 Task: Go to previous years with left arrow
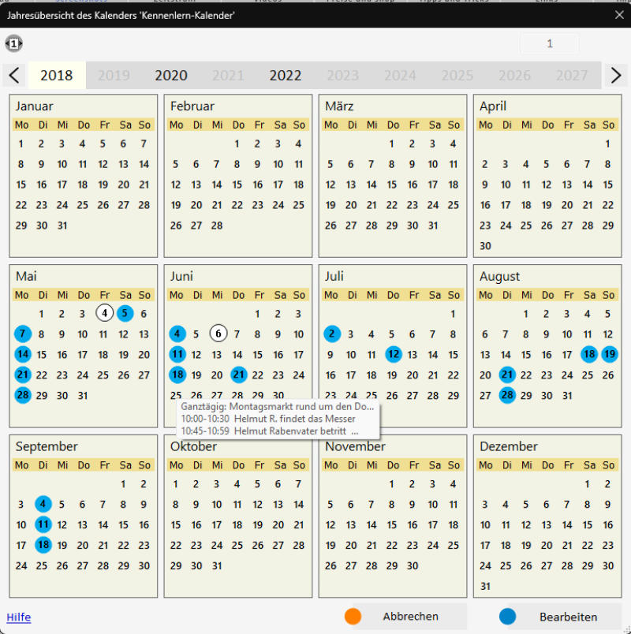pyautogui.click(x=14, y=76)
